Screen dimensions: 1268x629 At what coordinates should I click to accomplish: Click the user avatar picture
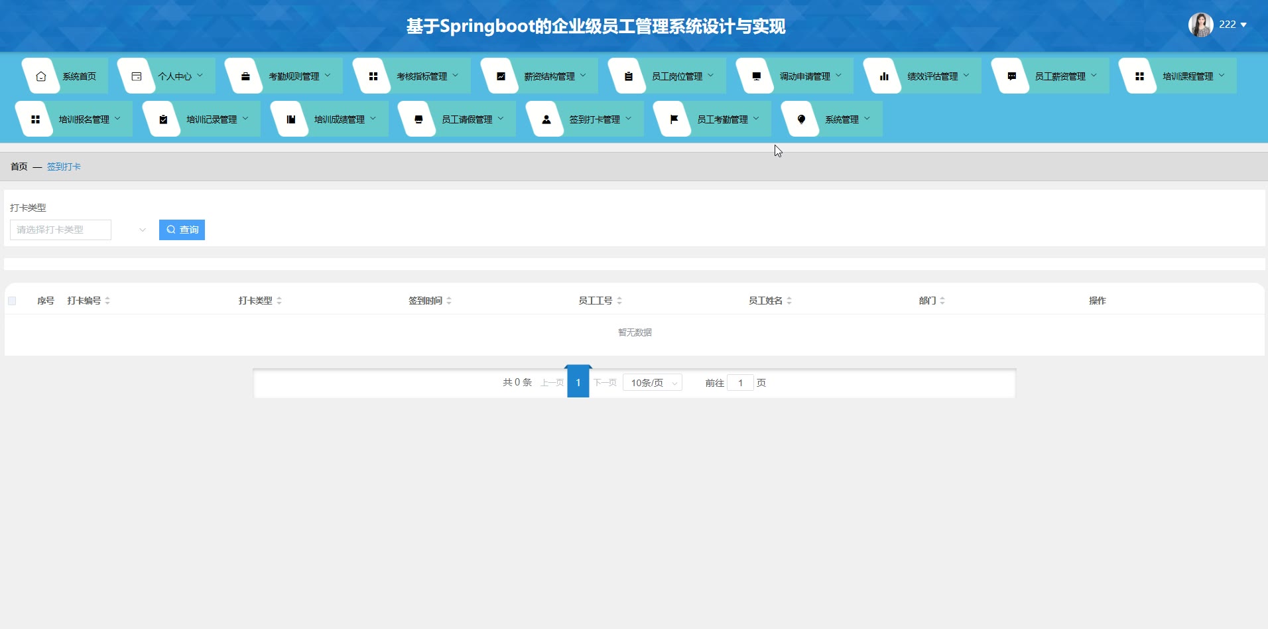click(1200, 25)
